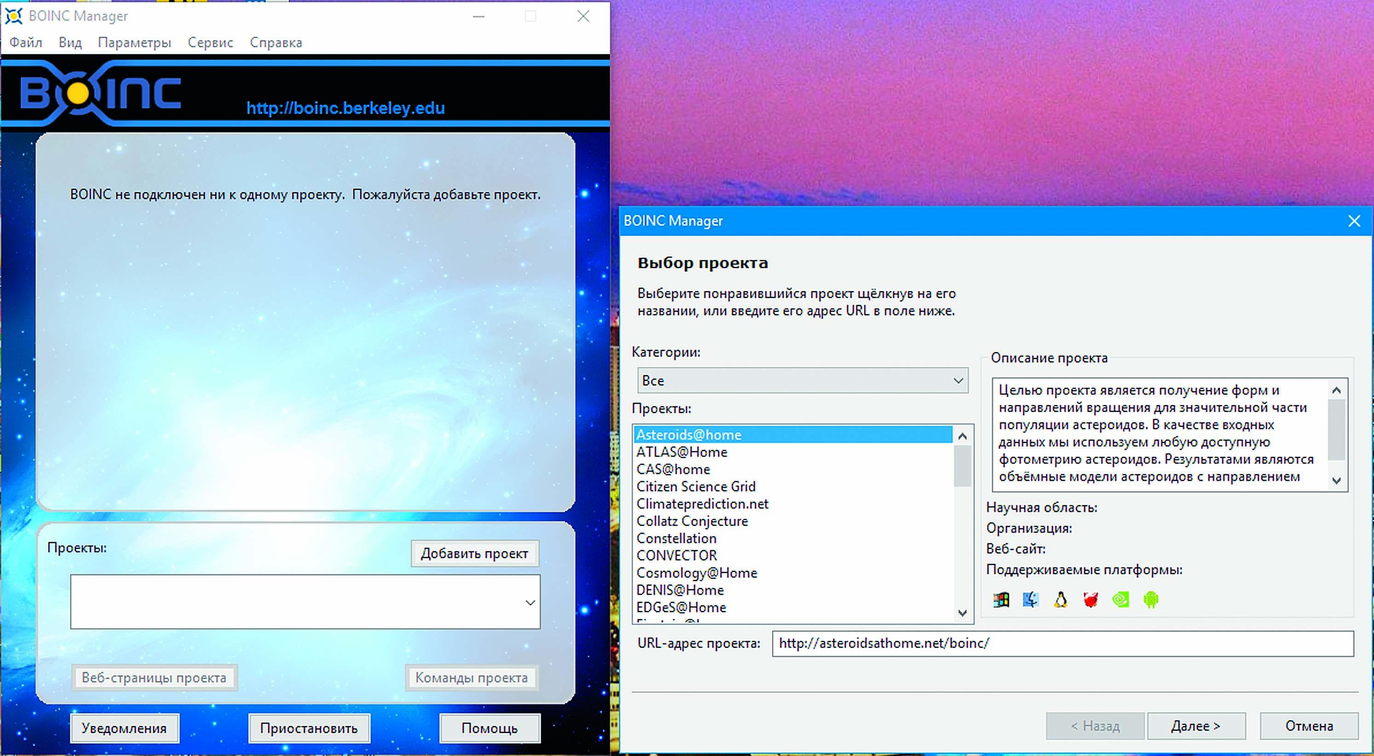The width and height of the screenshot is (1374, 756).
Task: Click the FreeBSD red devil icon
Action: pos(1091,600)
